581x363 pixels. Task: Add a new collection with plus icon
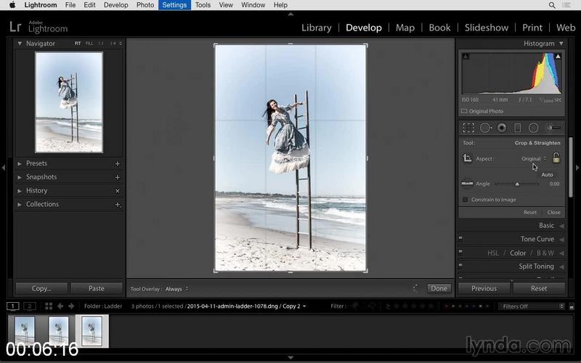point(118,205)
